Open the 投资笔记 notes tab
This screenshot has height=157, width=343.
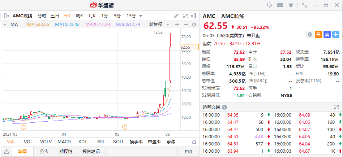[x=91, y=151]
